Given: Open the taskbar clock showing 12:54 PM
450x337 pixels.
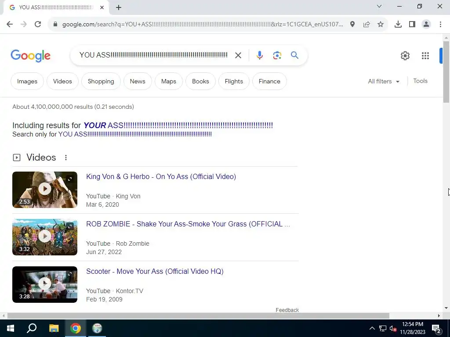Looking at the screenshot, I should point(413,328).
